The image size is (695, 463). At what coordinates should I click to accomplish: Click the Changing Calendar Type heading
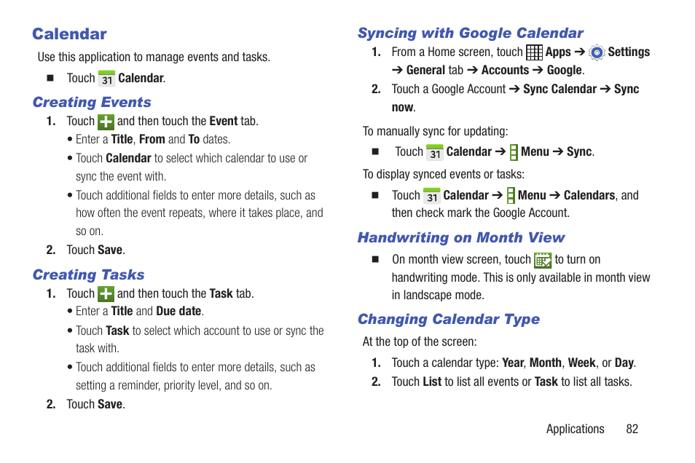[449, 320]
